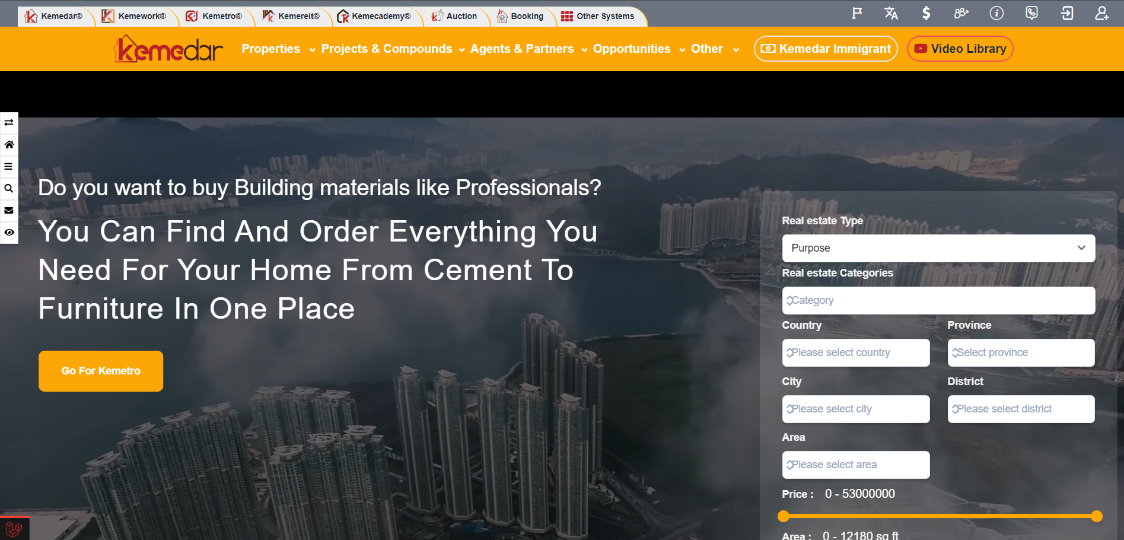Switch to the Kemetro® tab
The image size is (1124, 540).
point(214,16)
